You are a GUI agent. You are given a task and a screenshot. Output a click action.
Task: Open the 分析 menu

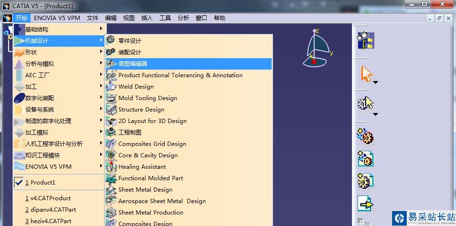[x=183, y=18]
